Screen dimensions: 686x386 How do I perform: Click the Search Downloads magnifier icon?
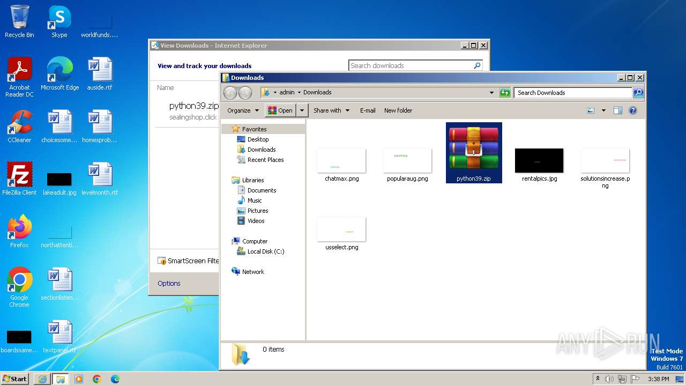(x=638, y=93)
